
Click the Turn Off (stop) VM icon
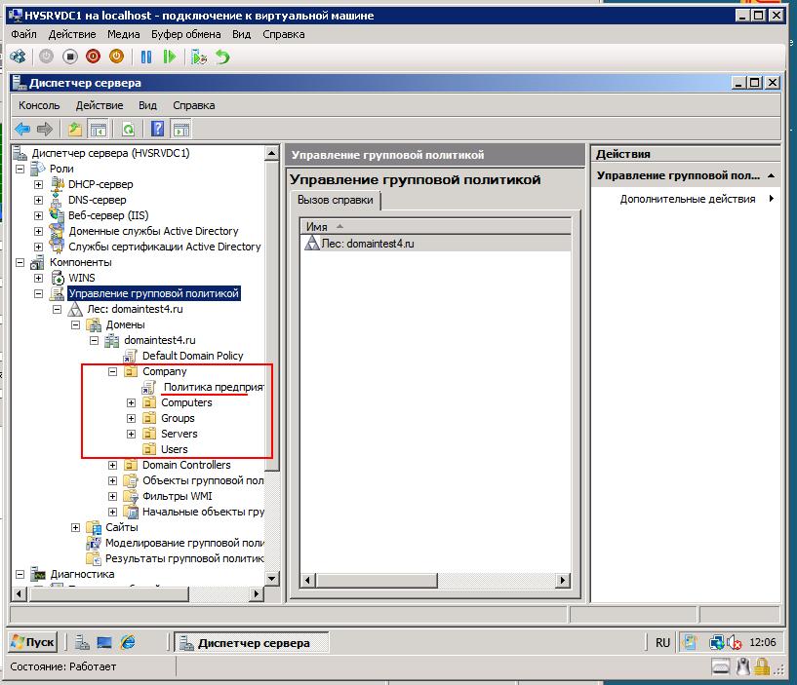coord(70,57)
